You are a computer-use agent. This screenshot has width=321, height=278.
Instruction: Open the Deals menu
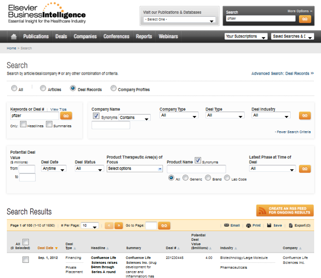point(61,37)
